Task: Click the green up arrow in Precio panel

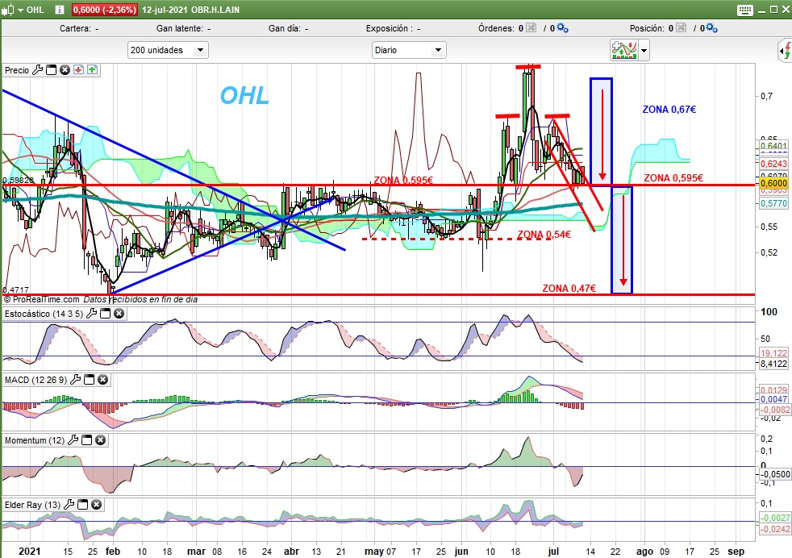Action: [92, 69]
